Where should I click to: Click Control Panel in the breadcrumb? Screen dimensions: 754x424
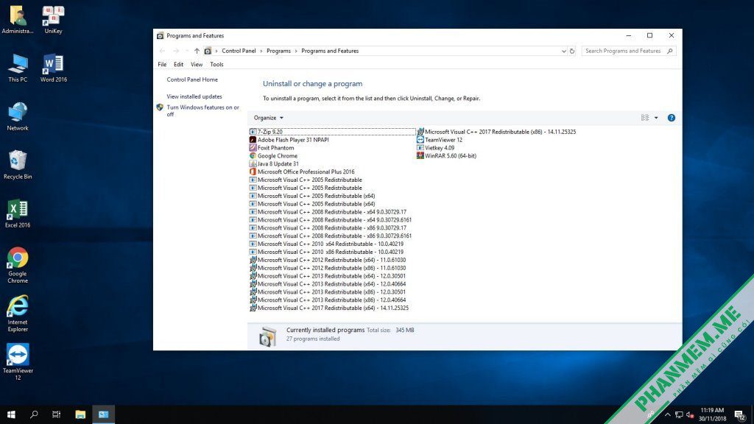[239, 51]
